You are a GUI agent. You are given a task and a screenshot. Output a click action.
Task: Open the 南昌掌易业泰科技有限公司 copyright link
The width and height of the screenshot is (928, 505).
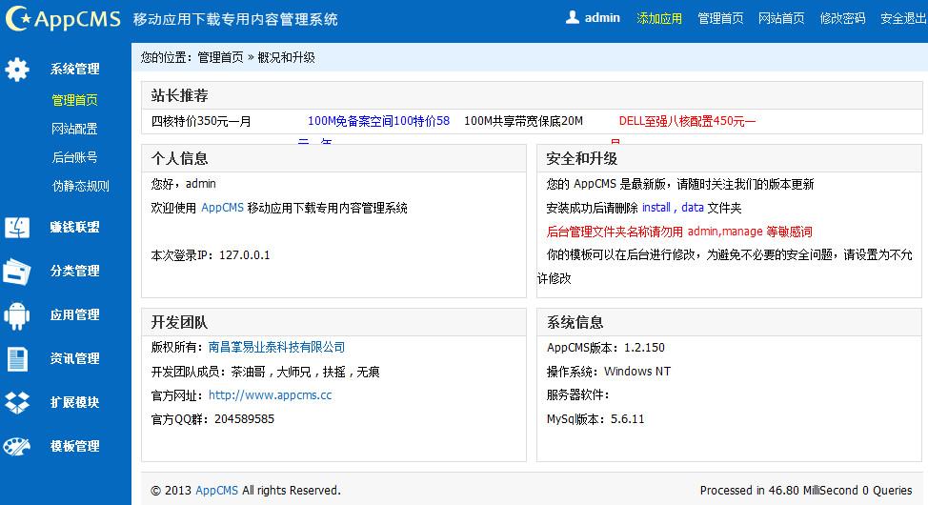click(x=276, y=347)
